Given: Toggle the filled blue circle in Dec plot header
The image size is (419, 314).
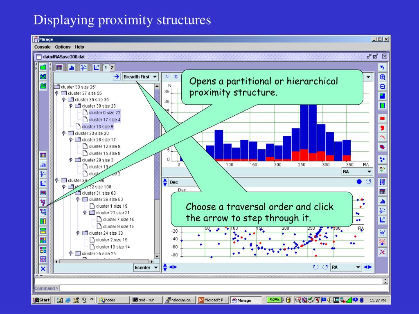Looking at the screenshot, I should click(x=359, y=182).
